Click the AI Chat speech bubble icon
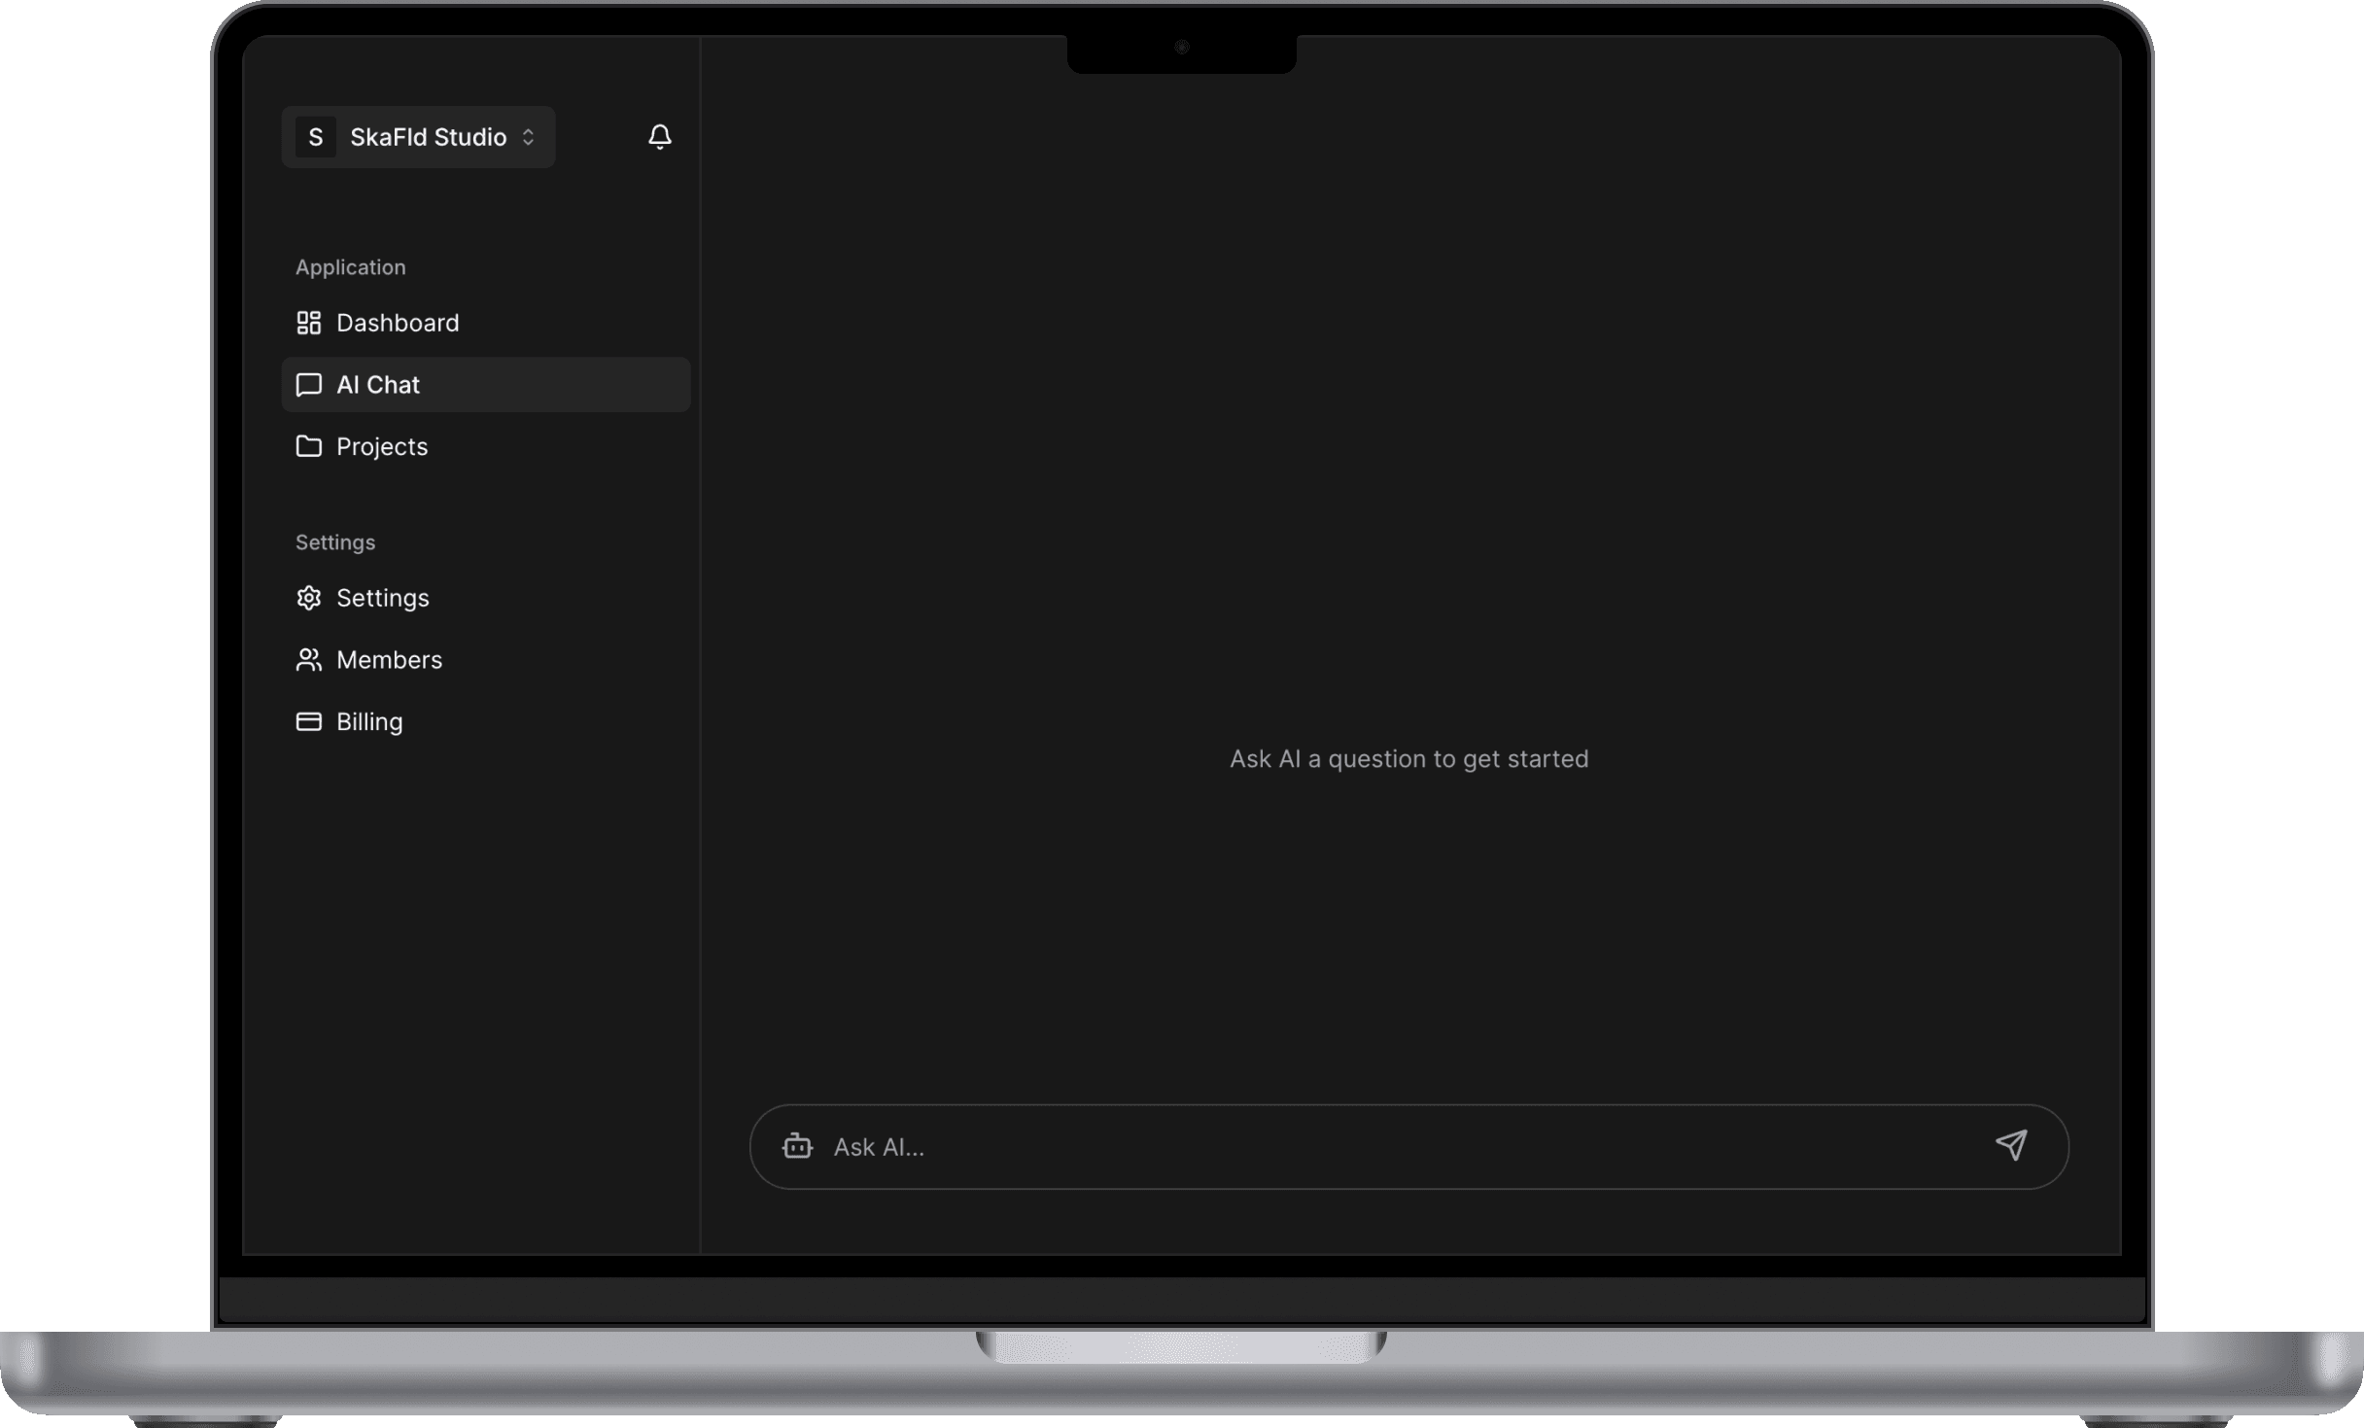 308,385
